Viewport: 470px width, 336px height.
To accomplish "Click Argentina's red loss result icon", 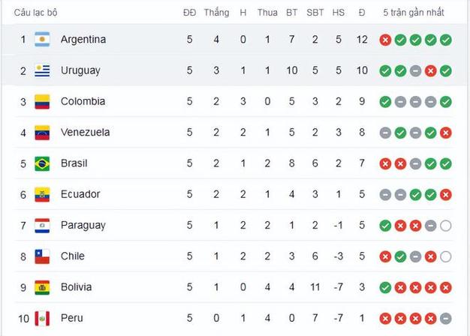I will 385,40.
